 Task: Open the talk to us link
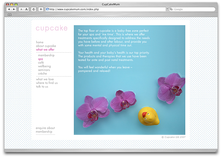(42, 86)
